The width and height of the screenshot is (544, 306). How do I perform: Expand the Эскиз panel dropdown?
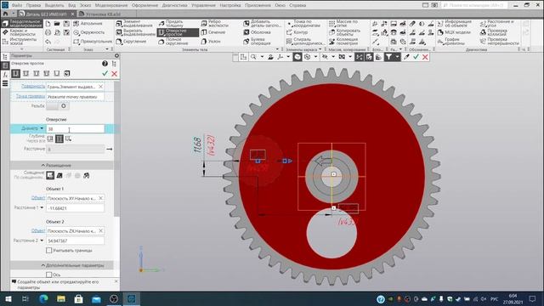click(x=107, y=49)
